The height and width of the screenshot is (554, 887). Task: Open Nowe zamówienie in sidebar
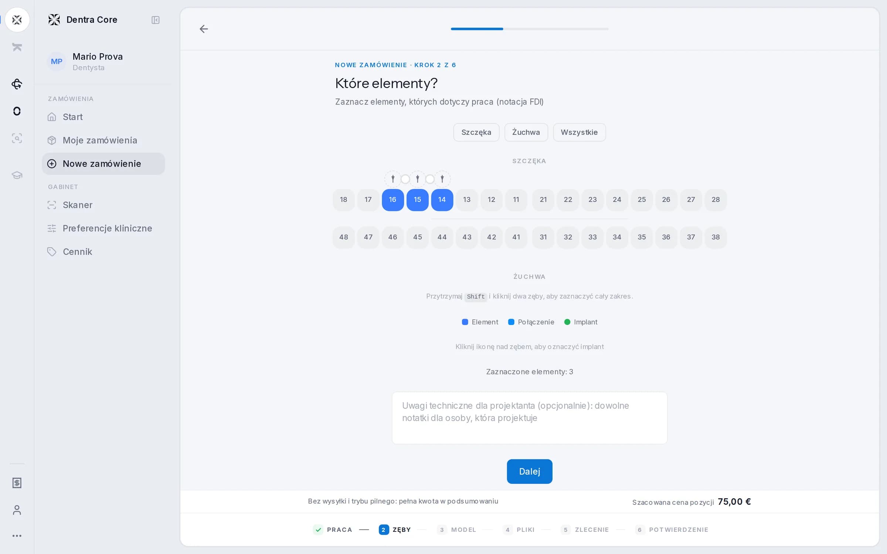pos(103,164)
